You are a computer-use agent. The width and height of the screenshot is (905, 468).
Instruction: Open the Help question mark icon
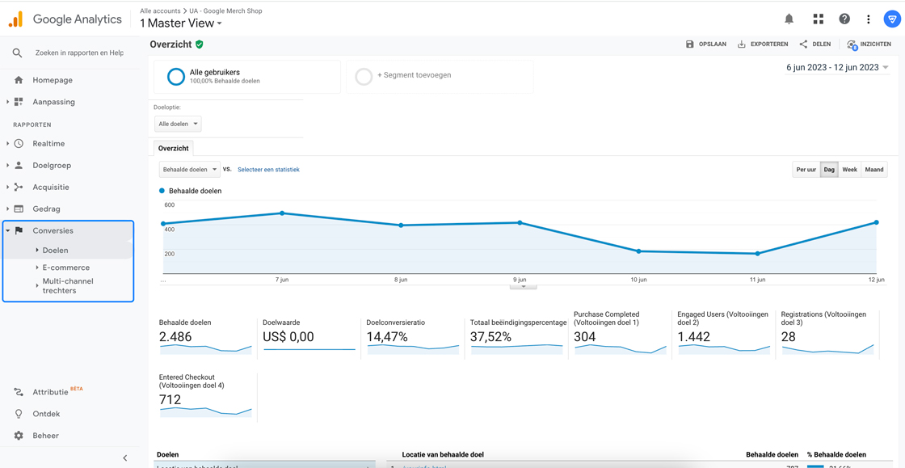[x=844, y=19]
